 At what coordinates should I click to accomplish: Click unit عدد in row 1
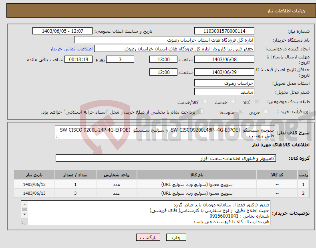[117, 184]
